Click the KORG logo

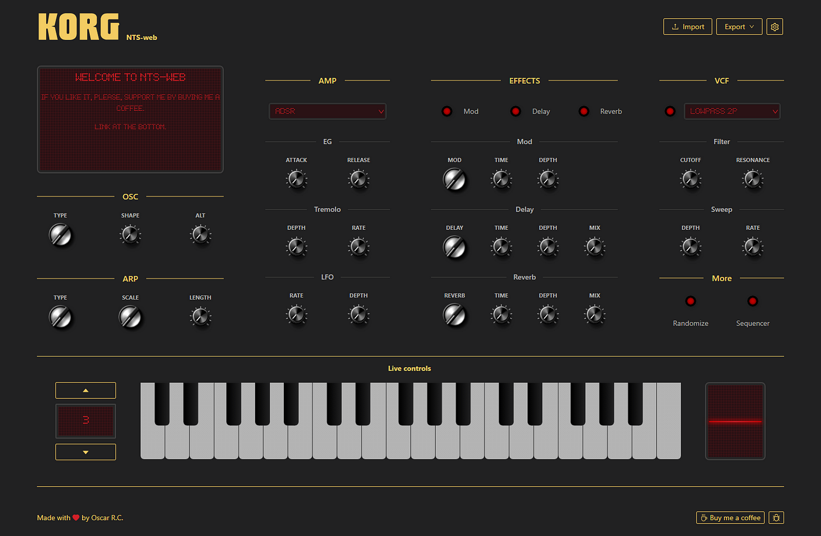pyautogui.click(x=79, y=27)
